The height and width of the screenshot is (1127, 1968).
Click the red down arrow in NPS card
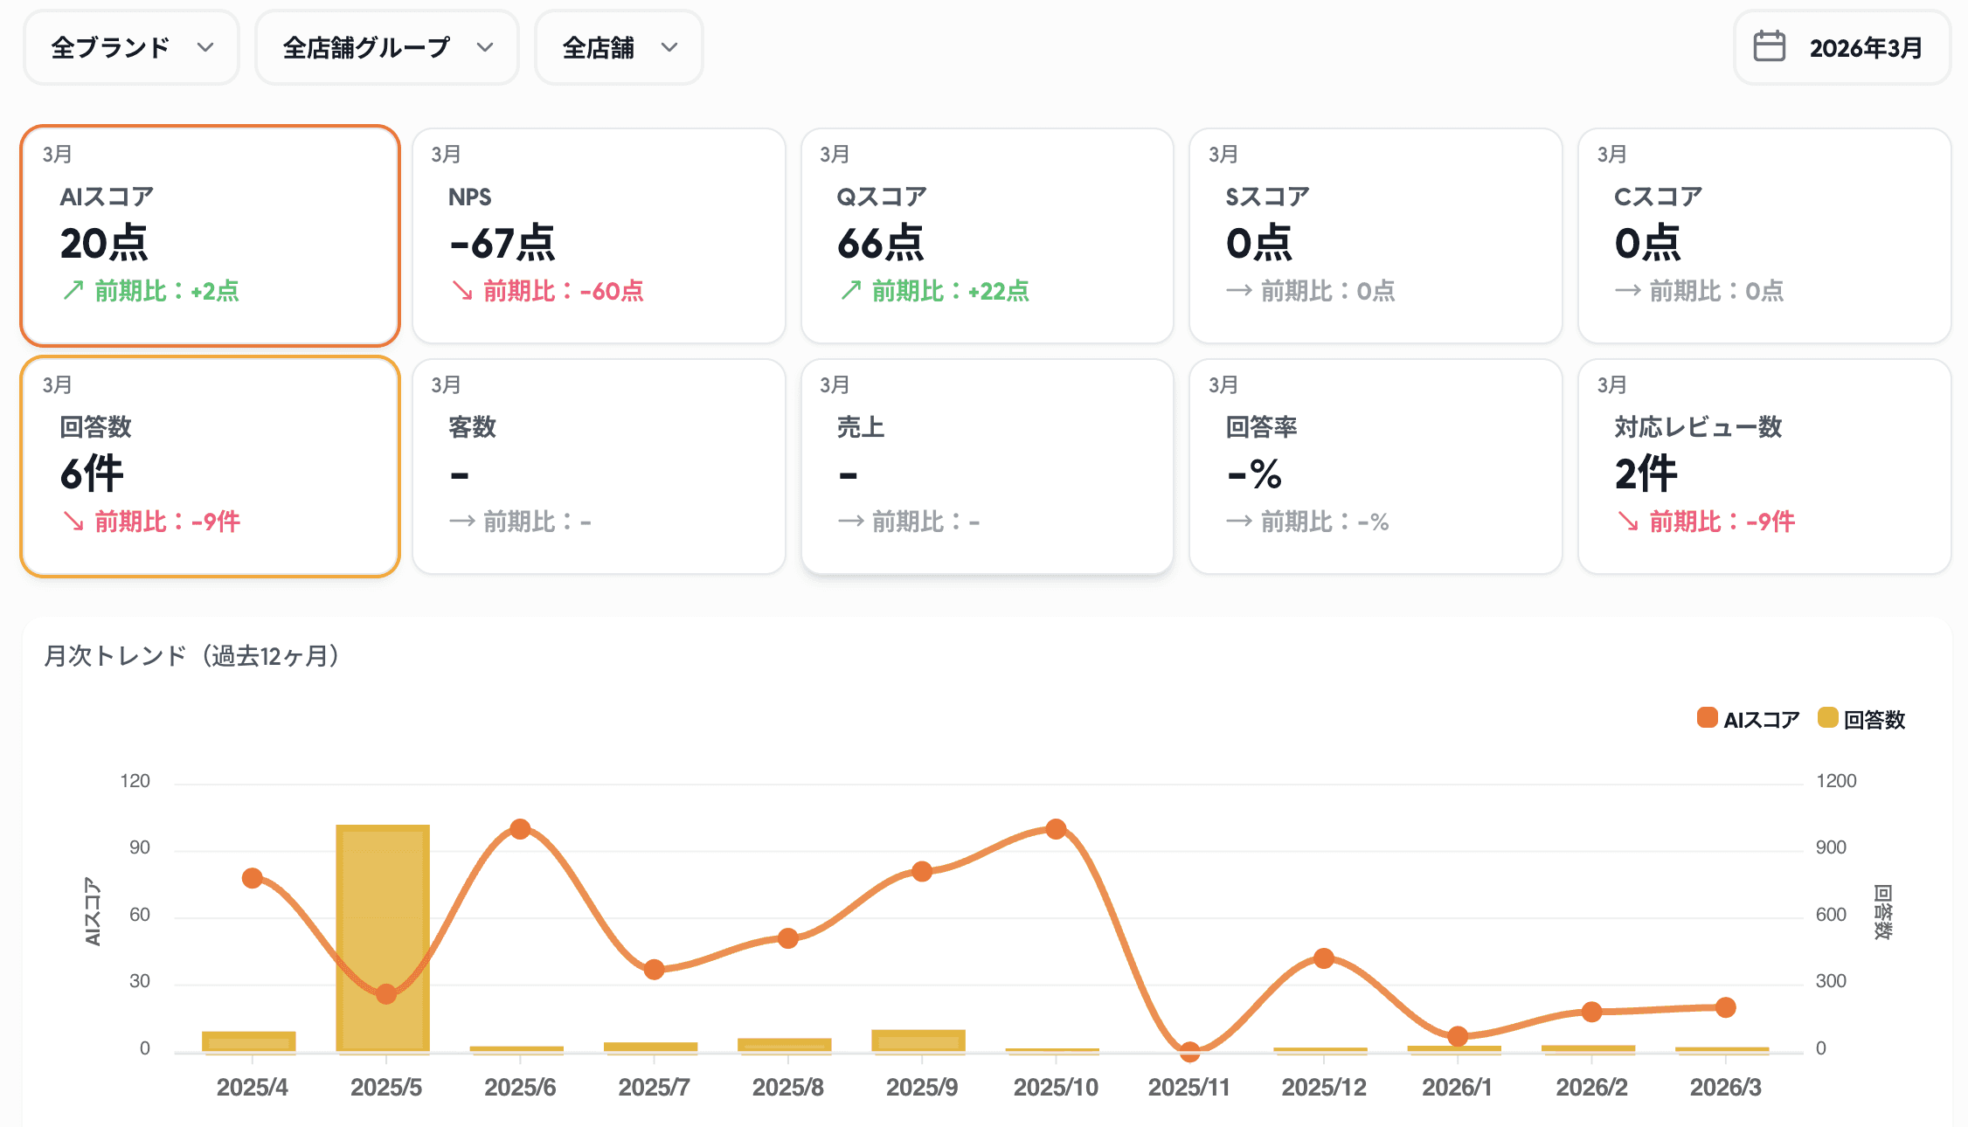462,290
